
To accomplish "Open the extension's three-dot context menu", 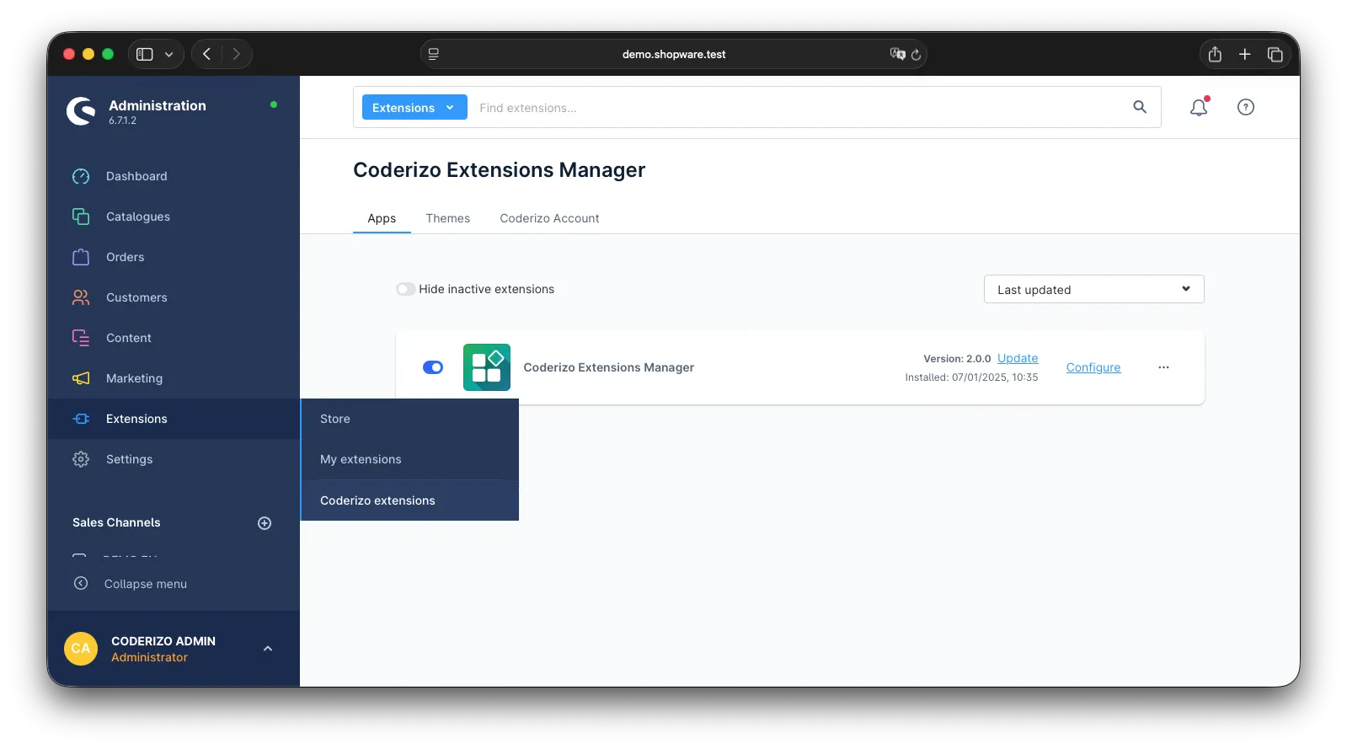I will [x=1163, y=367].
